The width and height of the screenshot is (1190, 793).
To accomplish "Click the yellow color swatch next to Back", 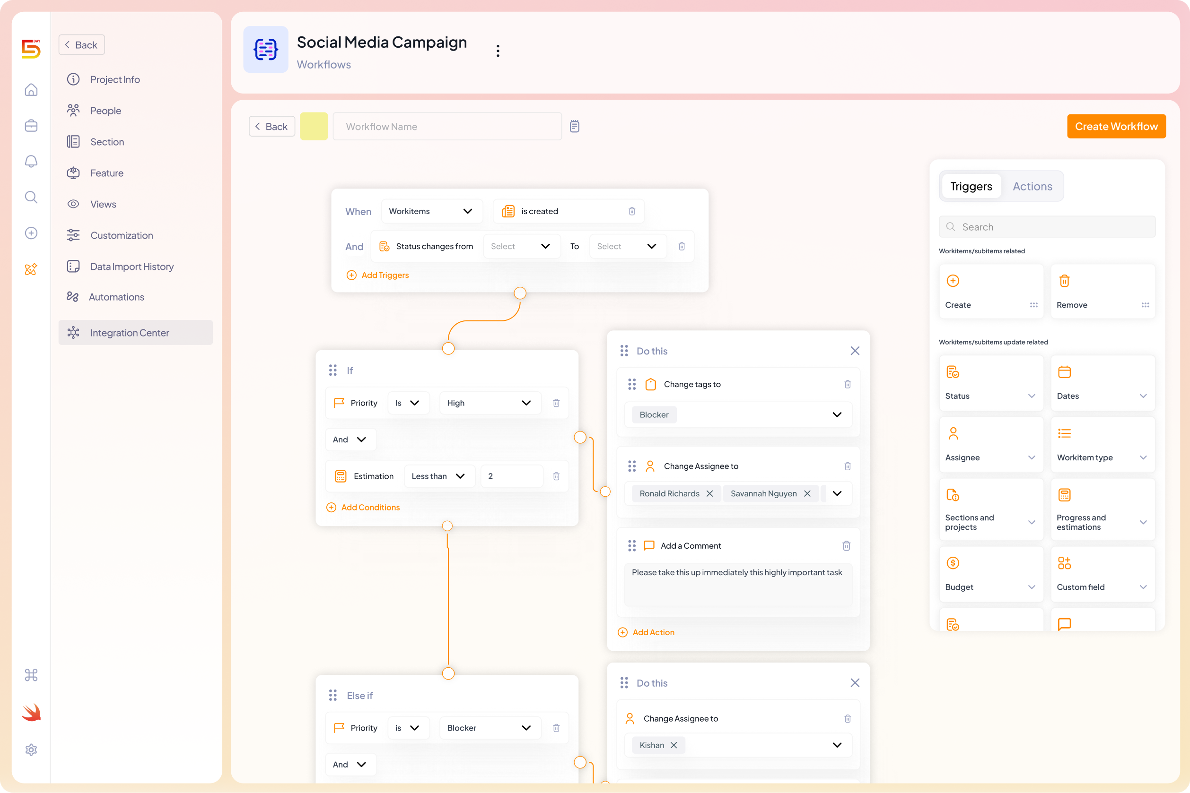I will (x=314, y=126).
